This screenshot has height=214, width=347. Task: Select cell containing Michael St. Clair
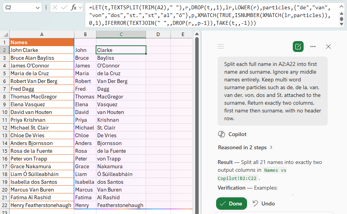pyautogui.click(x=41, y=128)
